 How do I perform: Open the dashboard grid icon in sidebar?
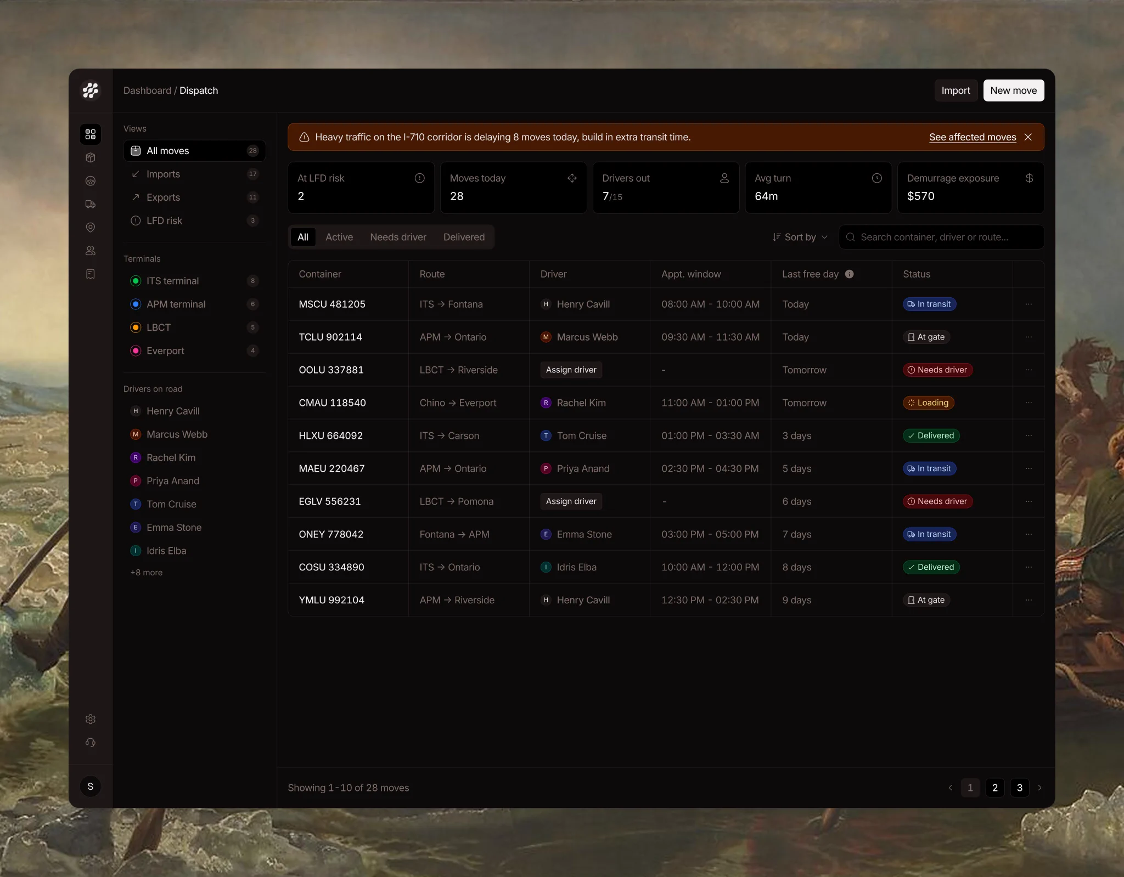click(x=91, y=134)
